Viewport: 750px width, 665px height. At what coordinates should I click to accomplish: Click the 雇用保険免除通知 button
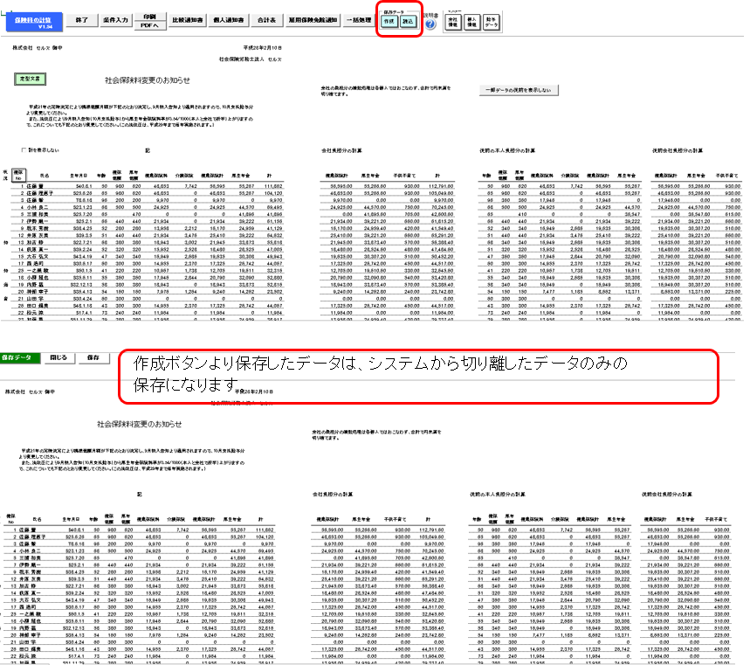[x=313, y=20]
